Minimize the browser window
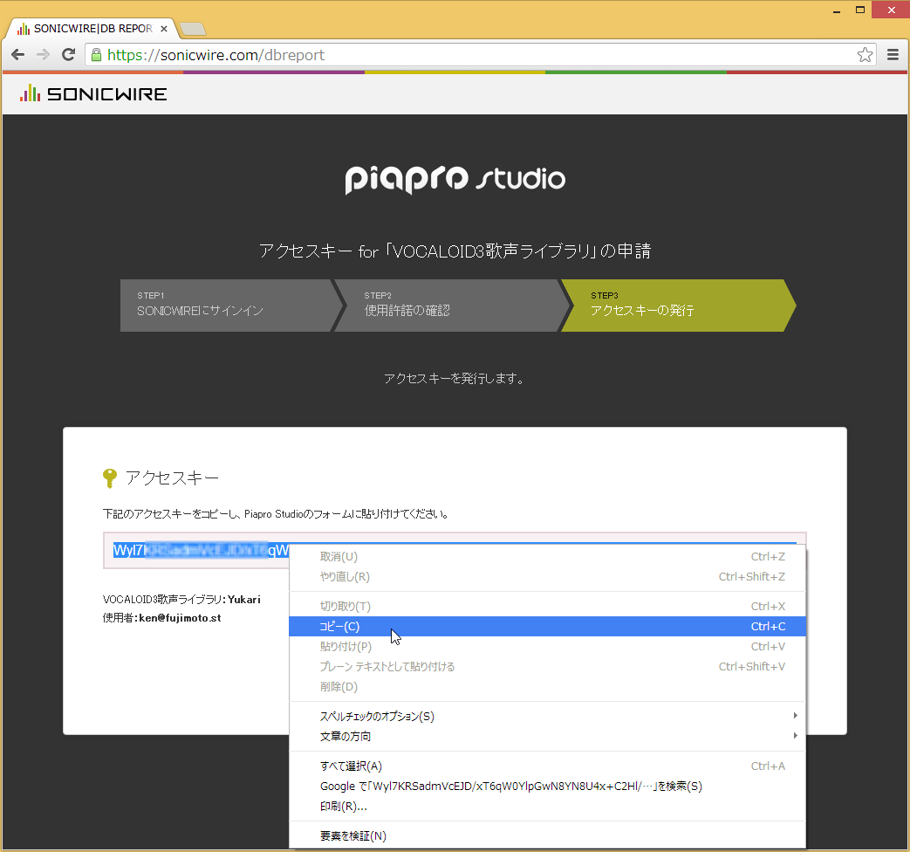 pyautogui.click(x=837, y=10)
